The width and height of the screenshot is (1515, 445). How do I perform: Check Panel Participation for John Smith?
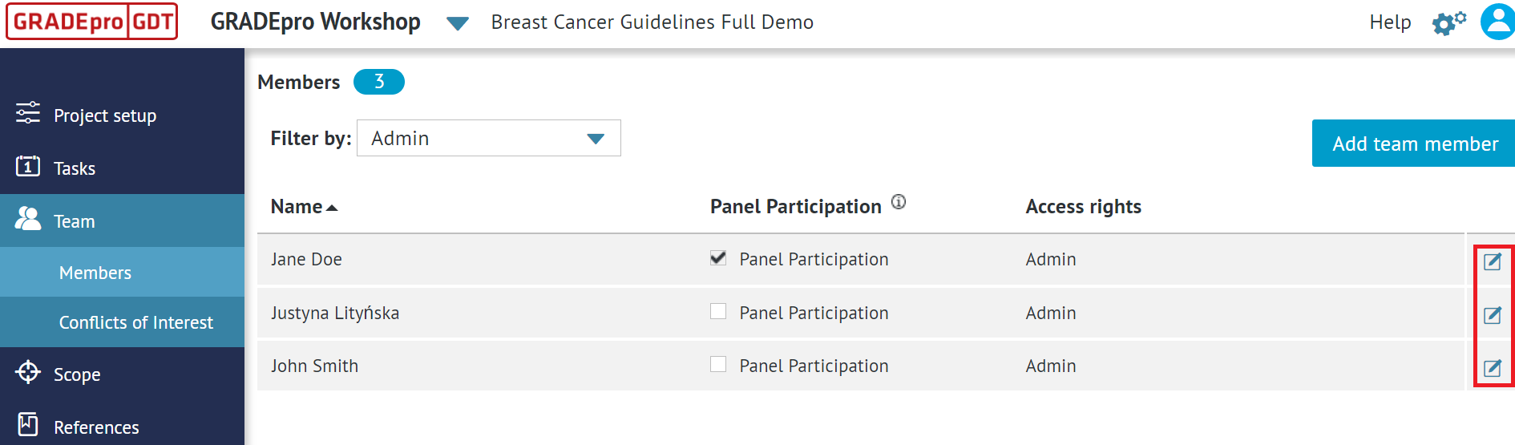coord(718,364)
